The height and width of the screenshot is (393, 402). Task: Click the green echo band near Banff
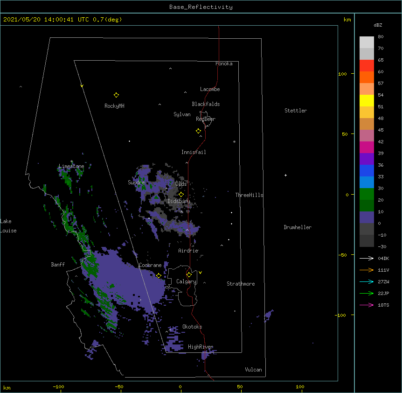click(x=90, y=266)
